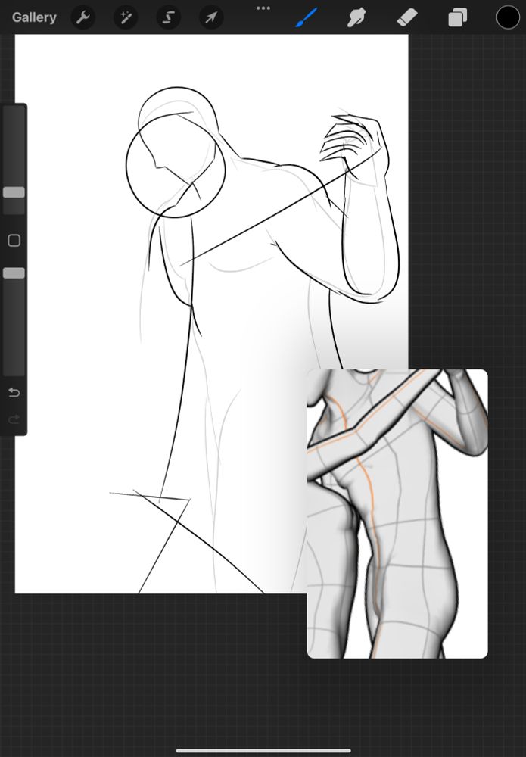The image size is (526, 757).
Task: Redo the last undone stroke
Action: (14, 419)
